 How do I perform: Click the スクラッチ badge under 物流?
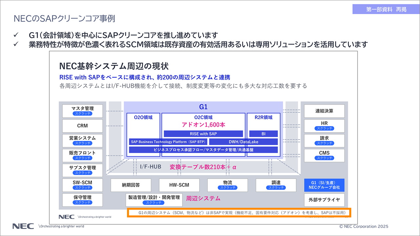click(x=227, y=188)
